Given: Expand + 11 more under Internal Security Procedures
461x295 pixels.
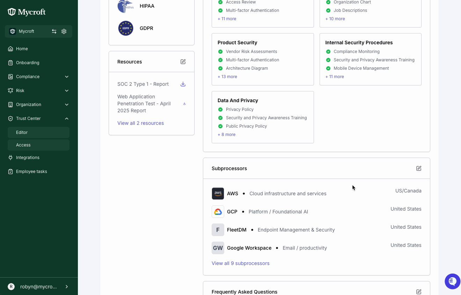Looking at the screenshot, I should (335, 77).
